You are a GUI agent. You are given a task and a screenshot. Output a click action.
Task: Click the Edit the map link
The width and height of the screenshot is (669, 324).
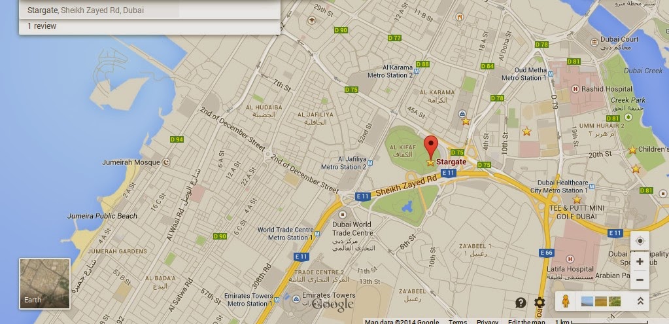pyautogui.click(x=526, y=321)
